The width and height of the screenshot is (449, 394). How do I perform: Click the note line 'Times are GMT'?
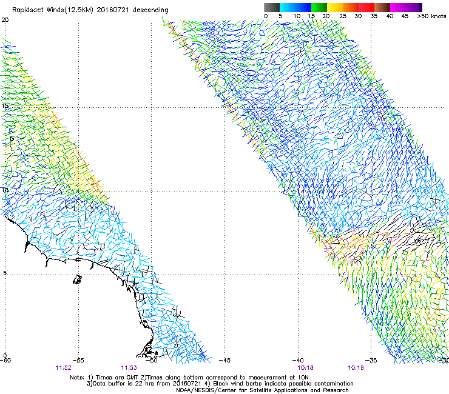[116, 378]
